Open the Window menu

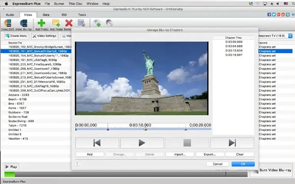click(x=92, y=3)
